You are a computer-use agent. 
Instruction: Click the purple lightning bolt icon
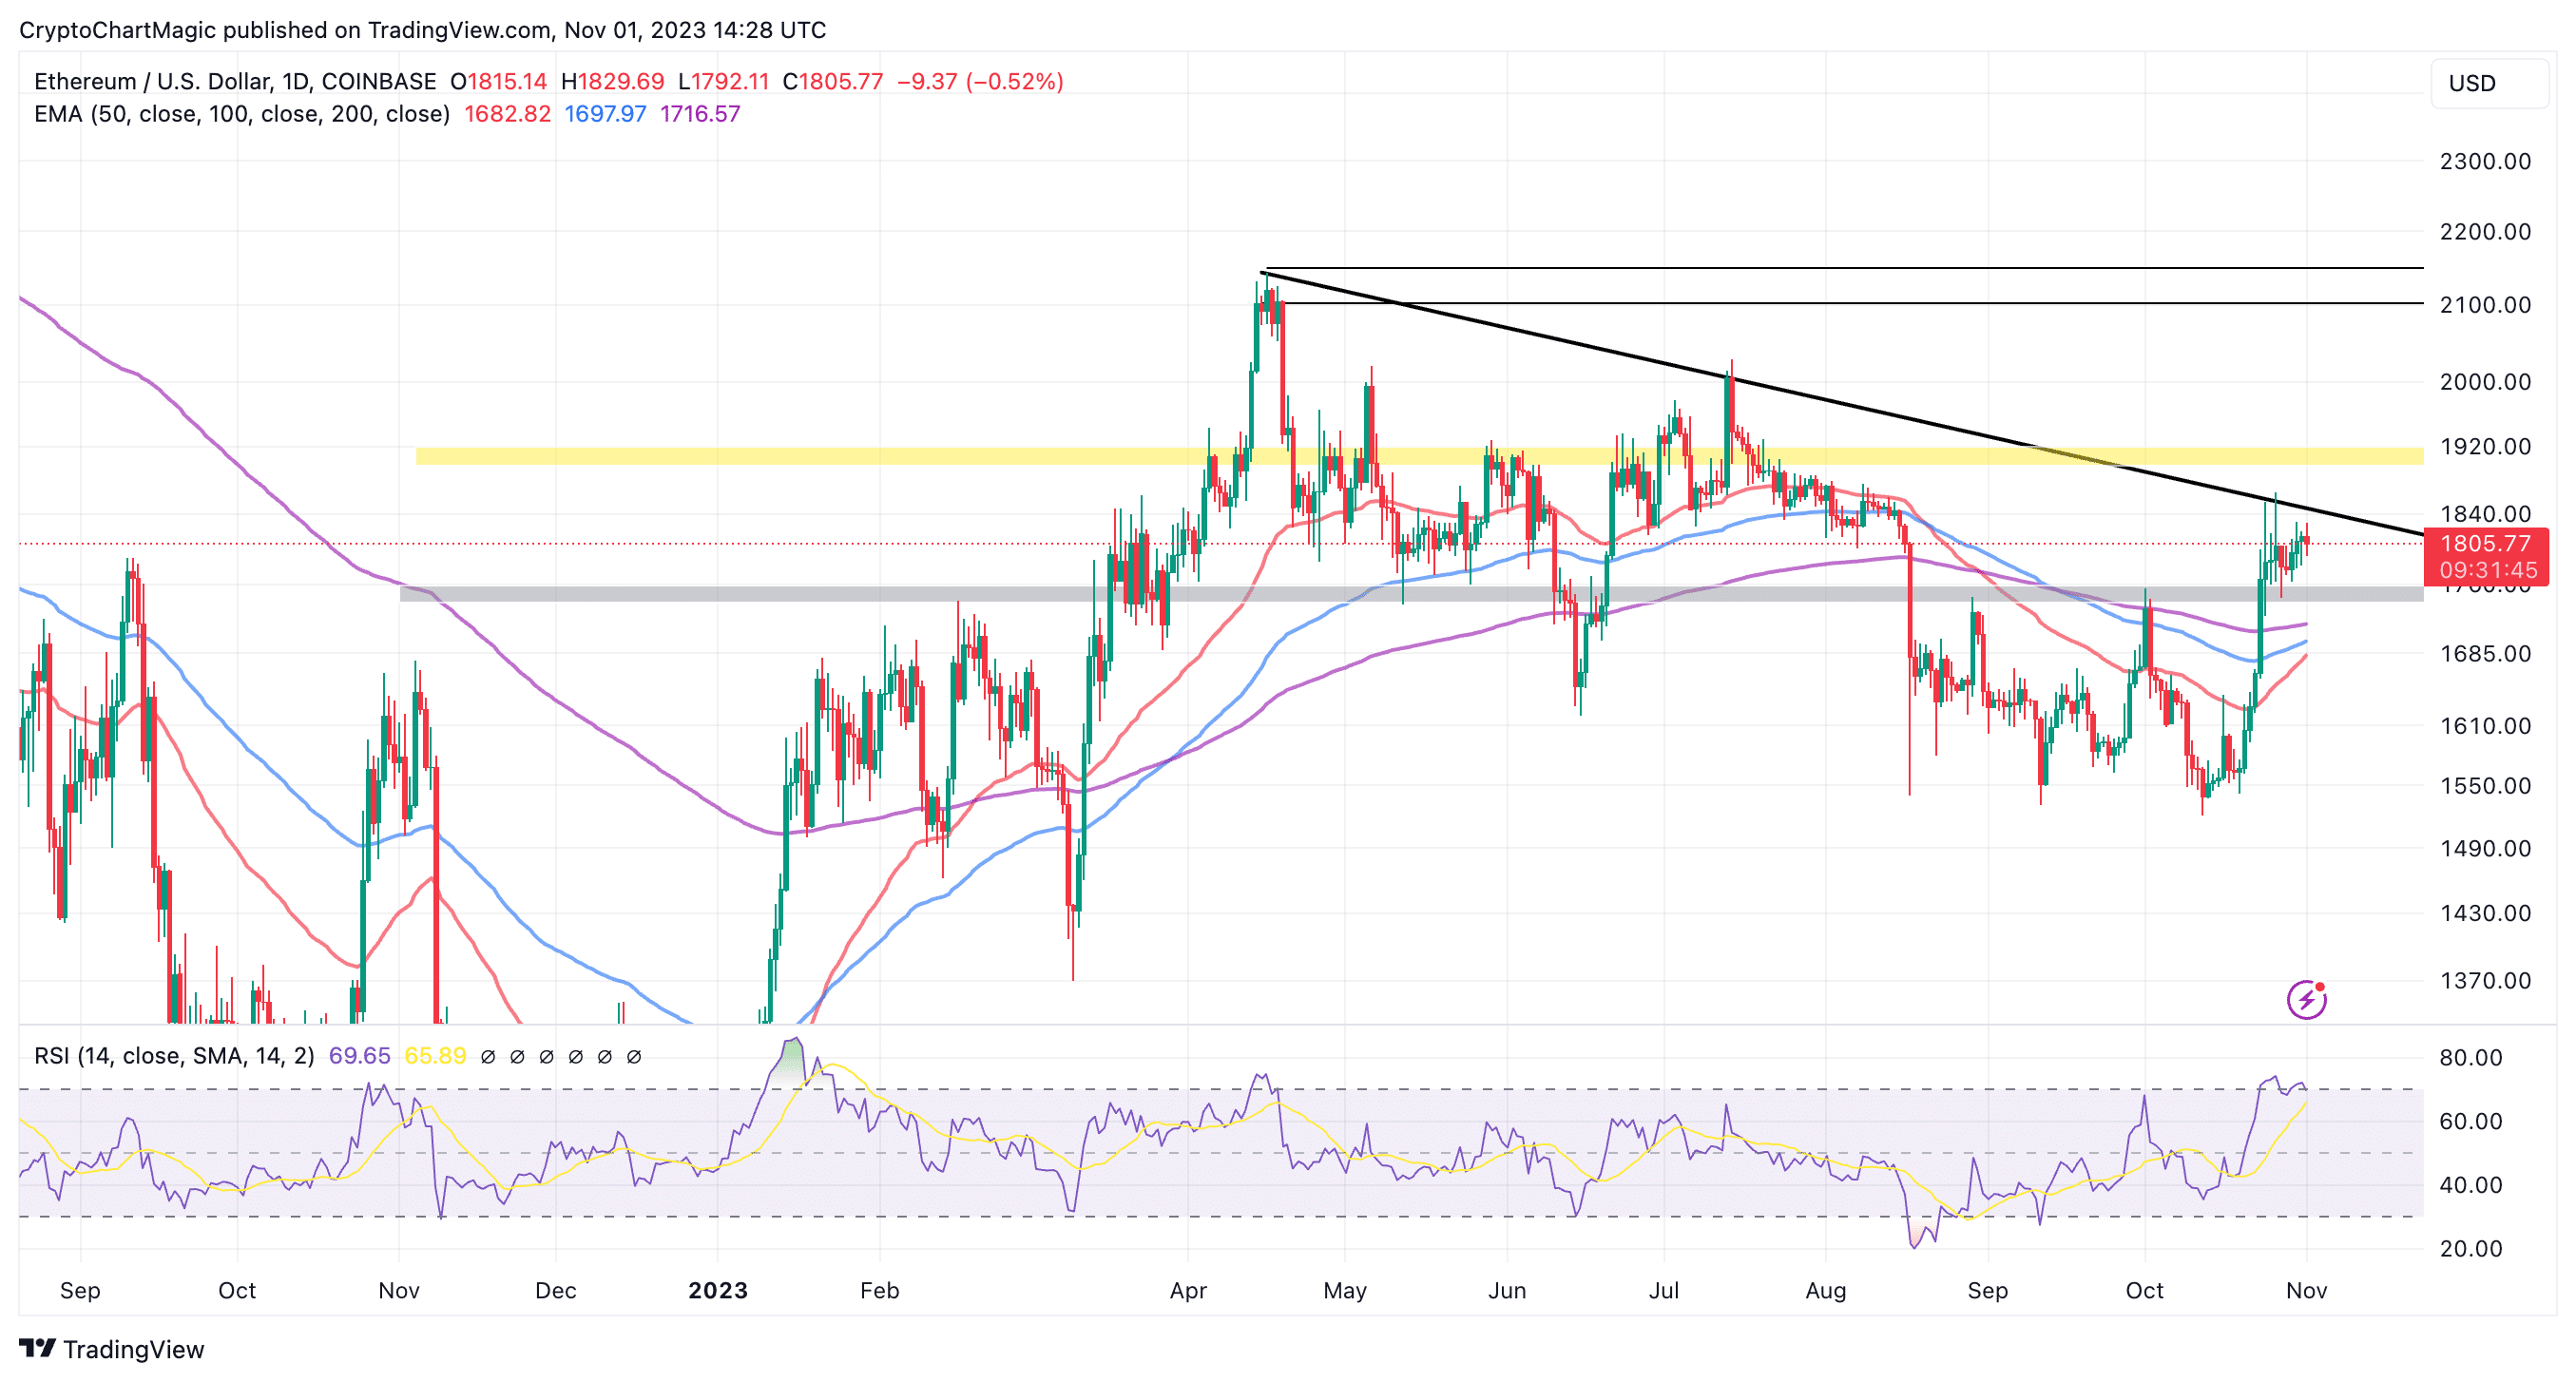click(2306, 999)
